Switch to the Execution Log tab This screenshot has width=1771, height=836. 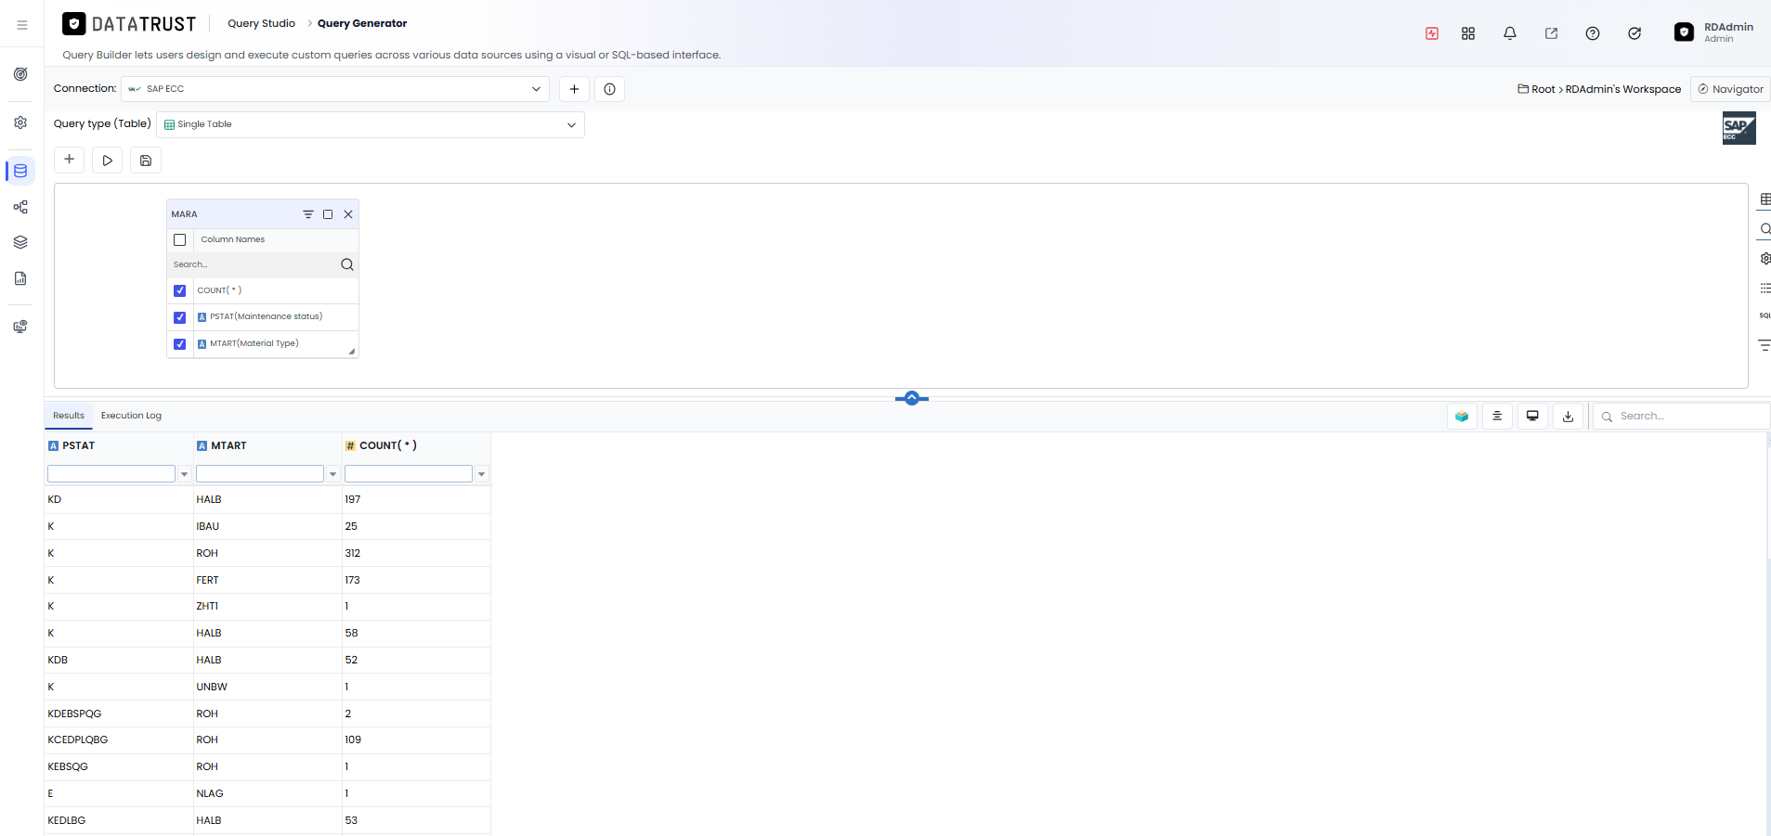[x=131, y=416]
